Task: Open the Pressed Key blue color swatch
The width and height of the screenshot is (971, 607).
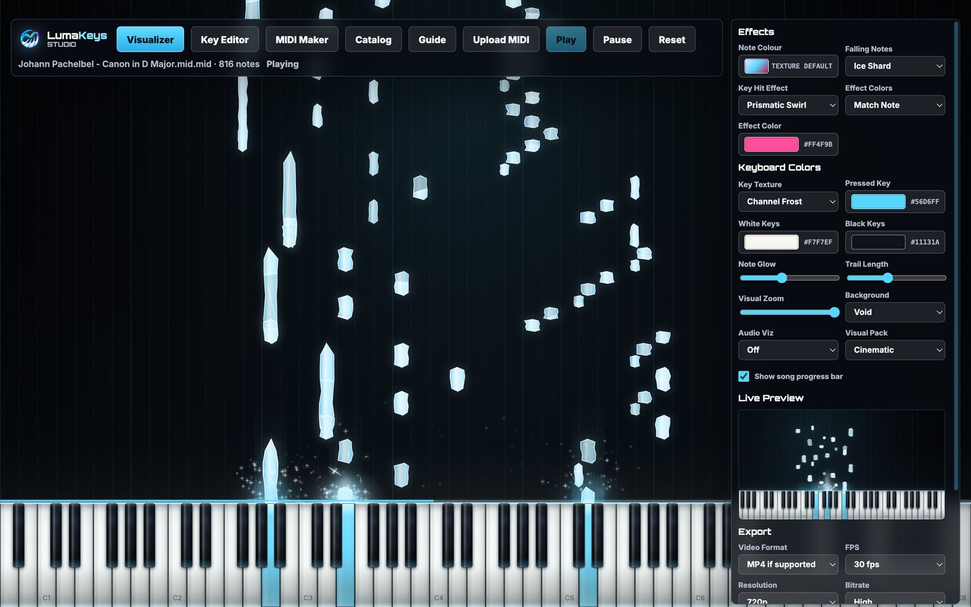Action: 878,202
